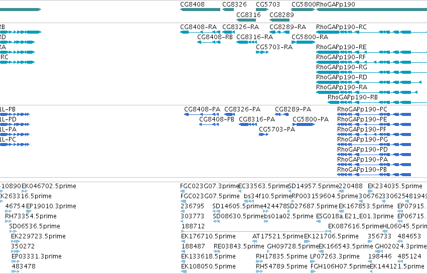427x274 pixels.
Task: Open the CG8408-RA transcript label
Action: [199, 27]
